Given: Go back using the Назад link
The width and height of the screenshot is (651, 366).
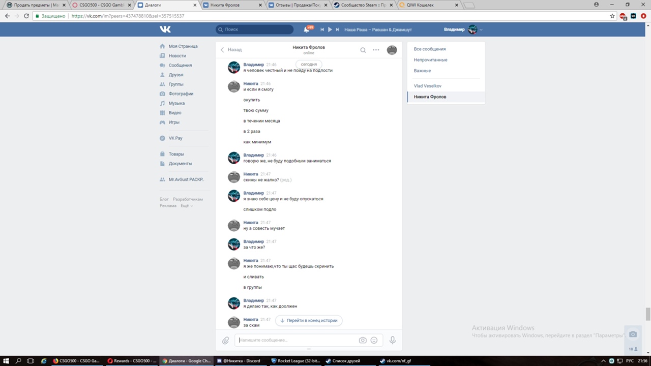Looking at the screenshot, I should [x=231, y=50].
